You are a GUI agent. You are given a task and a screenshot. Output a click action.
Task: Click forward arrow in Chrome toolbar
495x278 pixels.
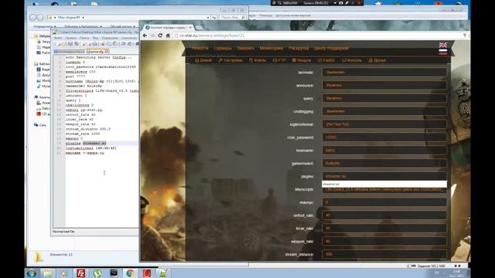pos(152,36)
